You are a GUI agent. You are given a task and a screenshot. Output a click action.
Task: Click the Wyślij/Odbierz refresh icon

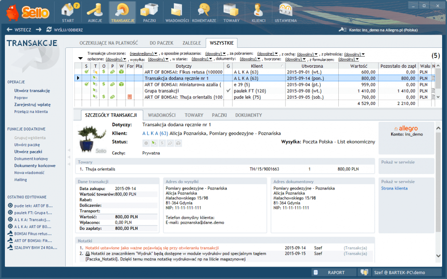(49, 30)
